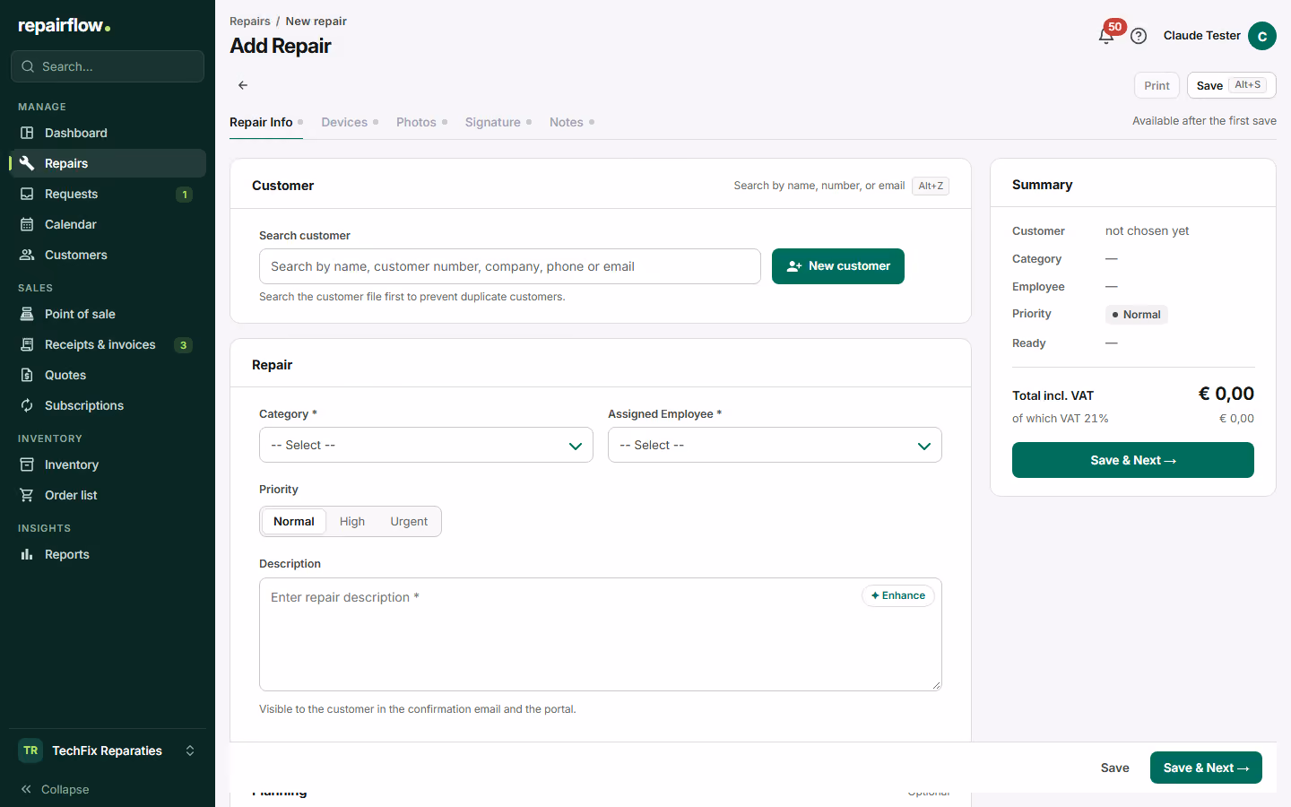Open the Claude Tester avatar menu

[1261, 36]
